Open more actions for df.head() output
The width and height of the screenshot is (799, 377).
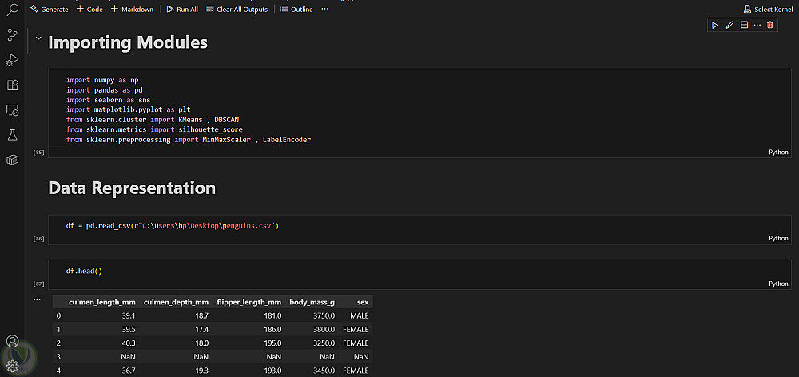[x=37, y=300]
